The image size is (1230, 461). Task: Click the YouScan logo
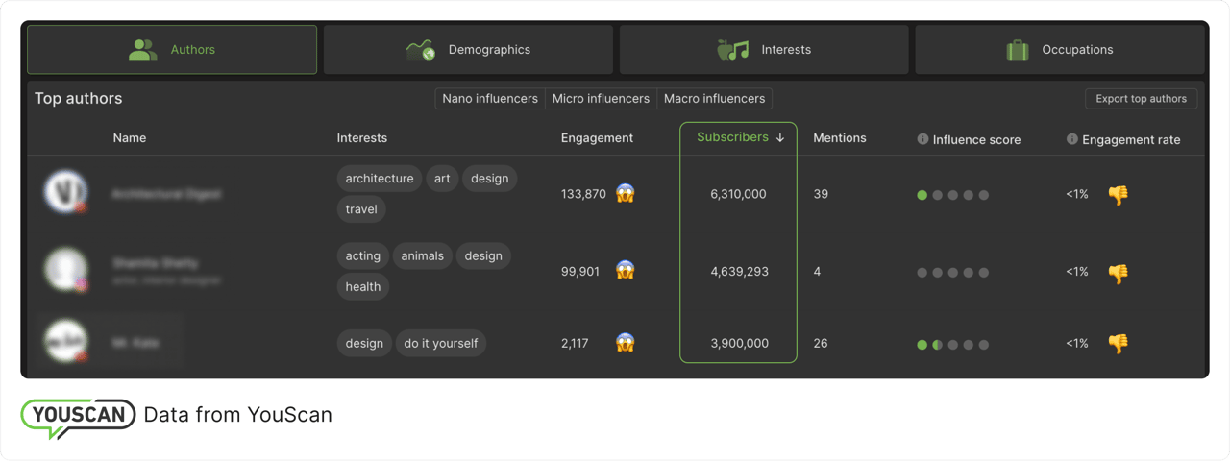click(78, 417)
